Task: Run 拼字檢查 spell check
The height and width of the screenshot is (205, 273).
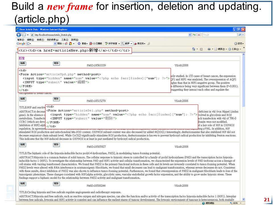Action: point(111,44)
